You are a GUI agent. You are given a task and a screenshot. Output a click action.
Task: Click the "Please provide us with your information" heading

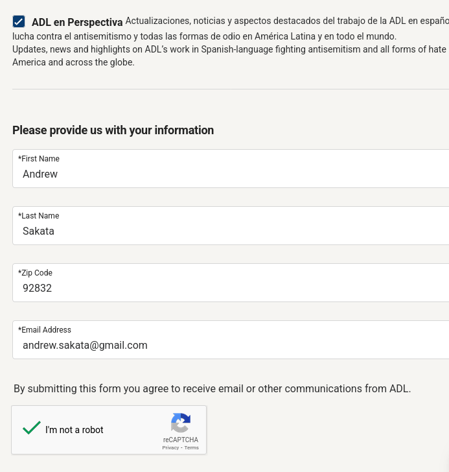113,130
